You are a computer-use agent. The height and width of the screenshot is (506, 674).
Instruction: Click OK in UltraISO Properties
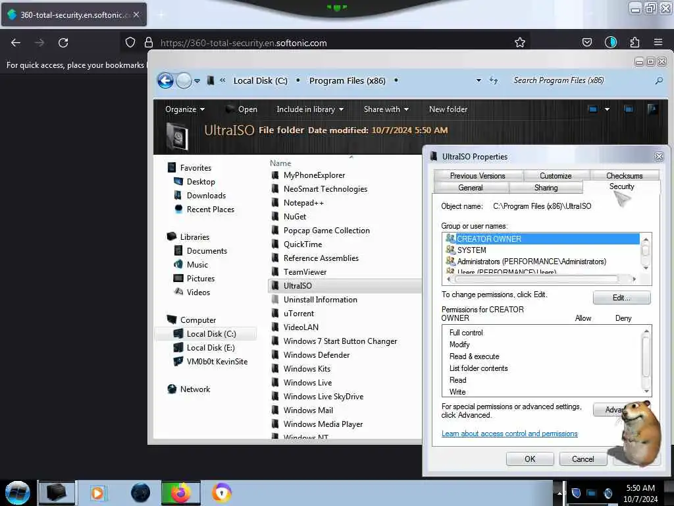(x=530, y=459)
